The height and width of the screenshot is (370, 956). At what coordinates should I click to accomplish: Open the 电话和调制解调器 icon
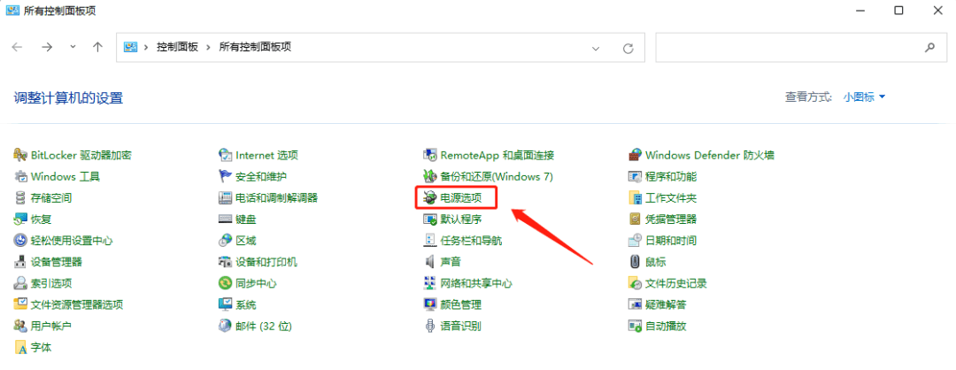[x=226, y=197]
